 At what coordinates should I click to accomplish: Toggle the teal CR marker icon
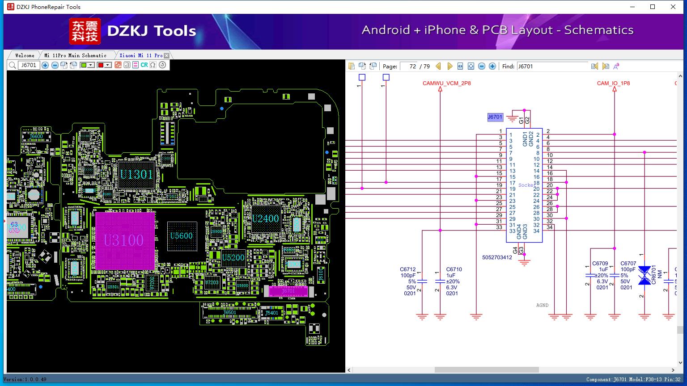click(x=144, y=65)
